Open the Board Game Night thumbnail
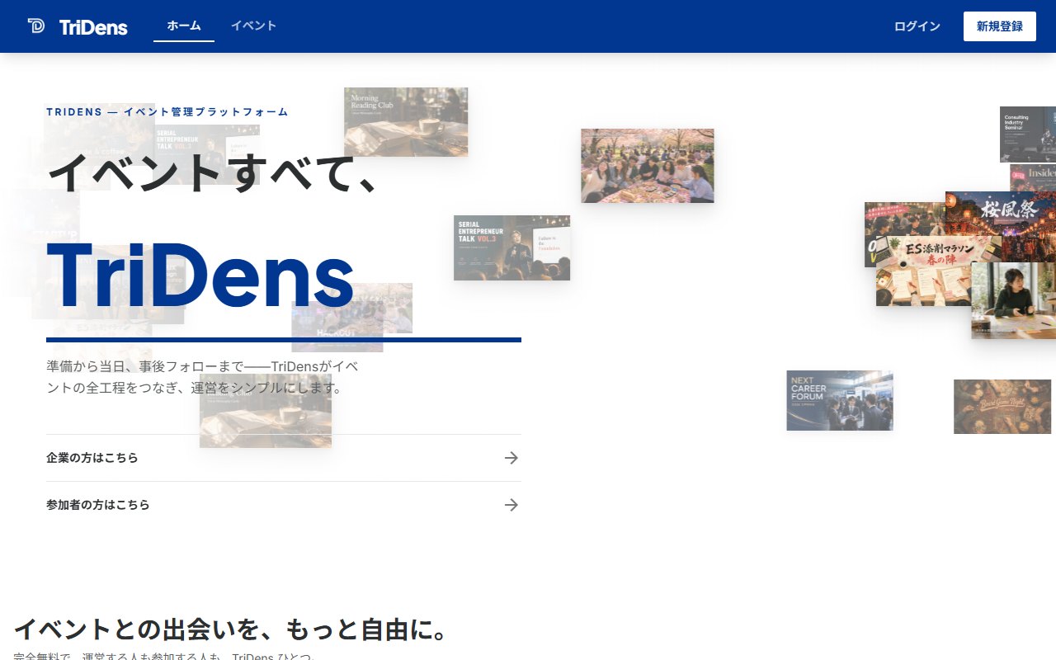1056x660 pixels. [x=1002, y=407]
